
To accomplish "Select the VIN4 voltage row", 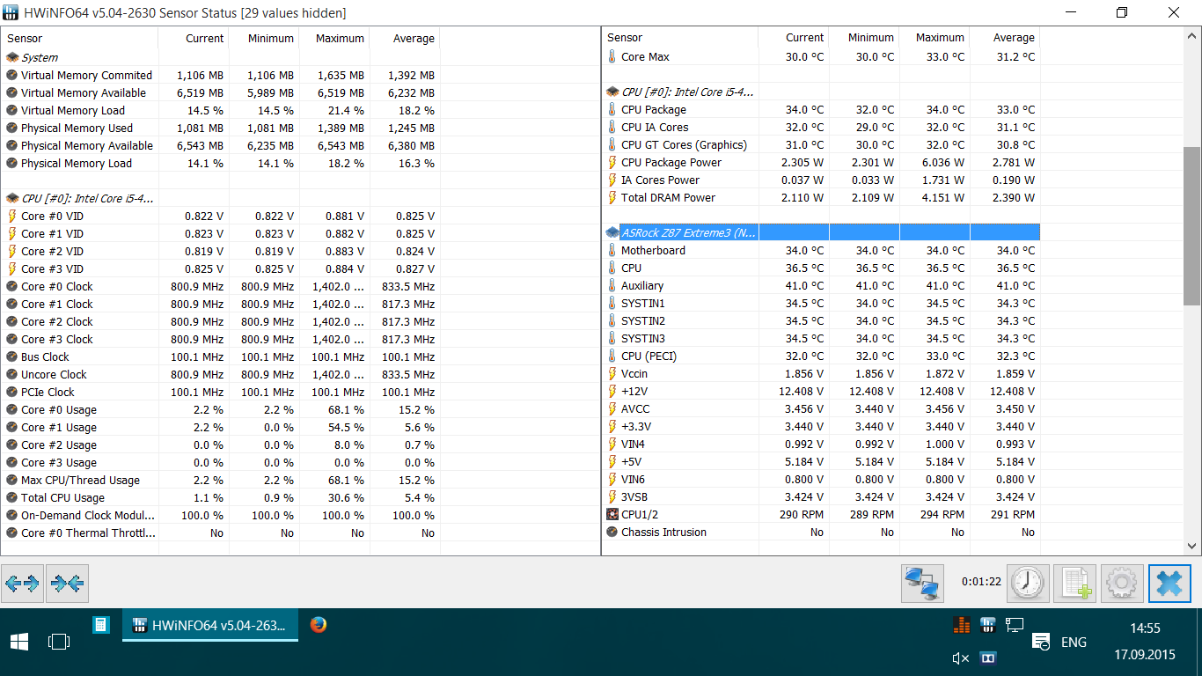I will (822, 444).
